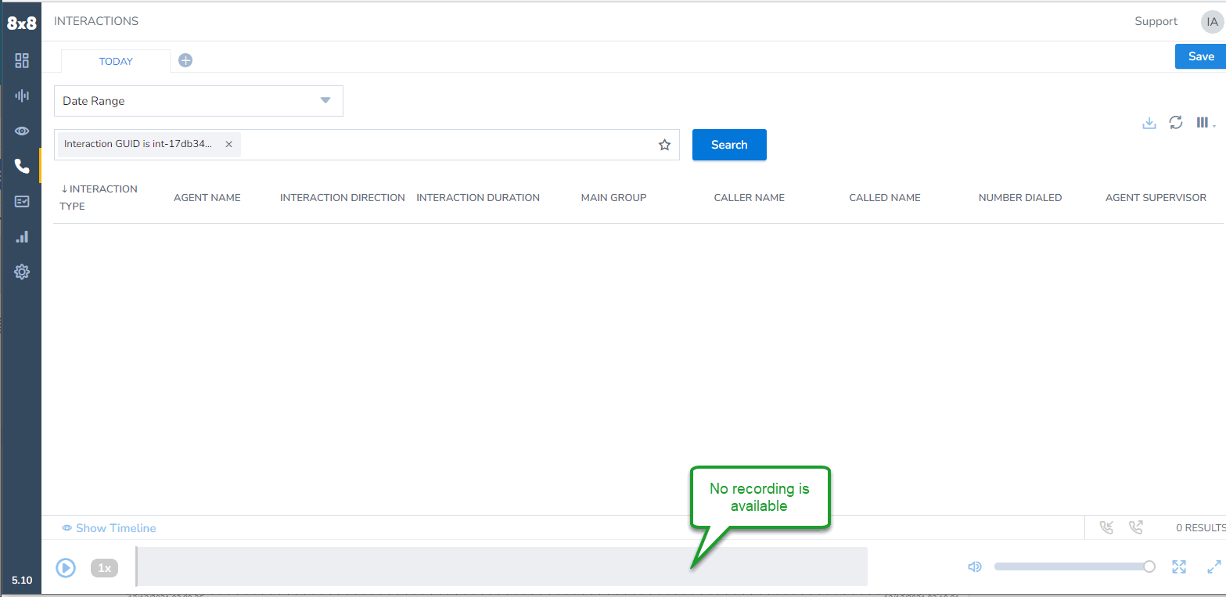Image resolution: width=1226 pixels, height=597 pixels.
Task: Open the evaluations checklist icon in sidebar
Action: 22,201
